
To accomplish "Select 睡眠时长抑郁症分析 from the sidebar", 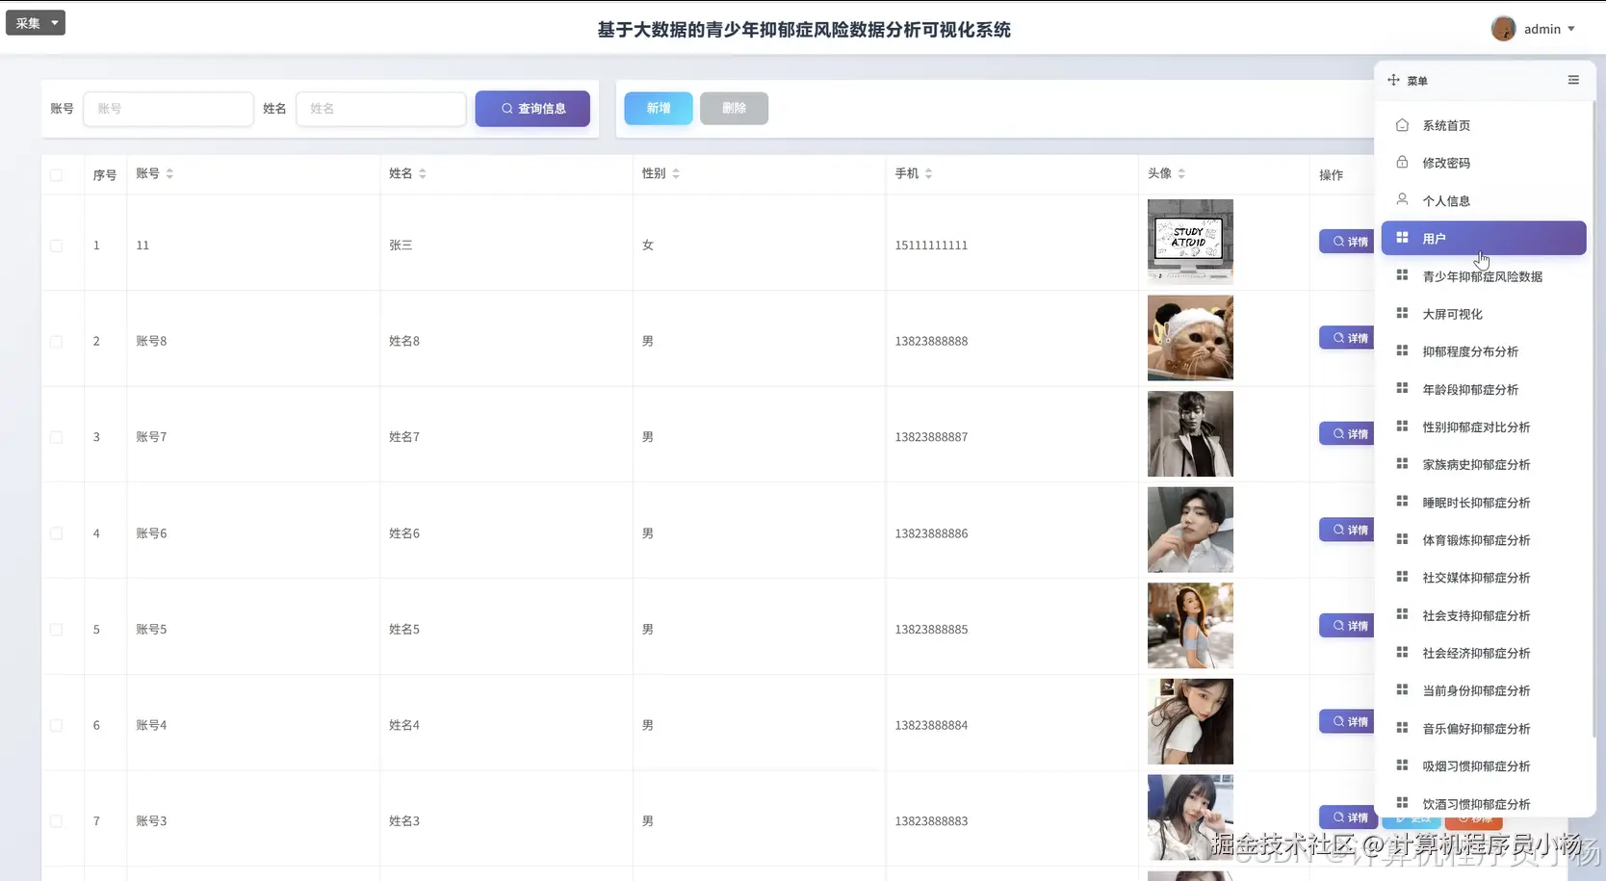I will pos(1478,502).
